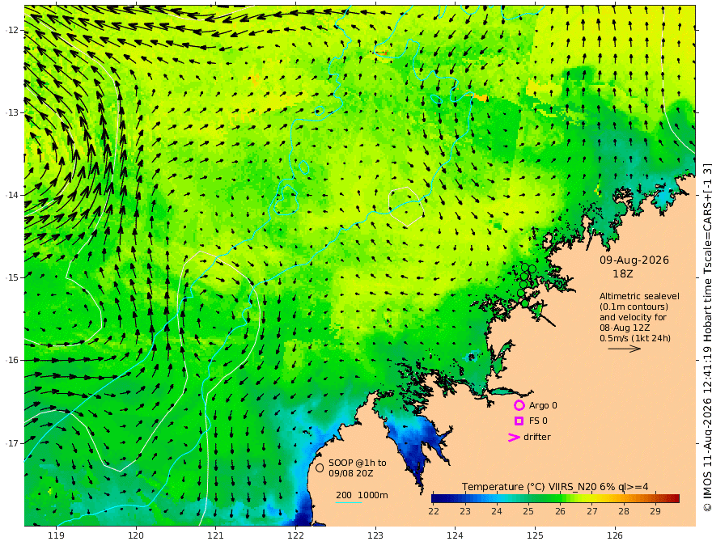Click the SOOP circle legend marker
Viewport: 712px width, 550px height.
click(320, 467)
